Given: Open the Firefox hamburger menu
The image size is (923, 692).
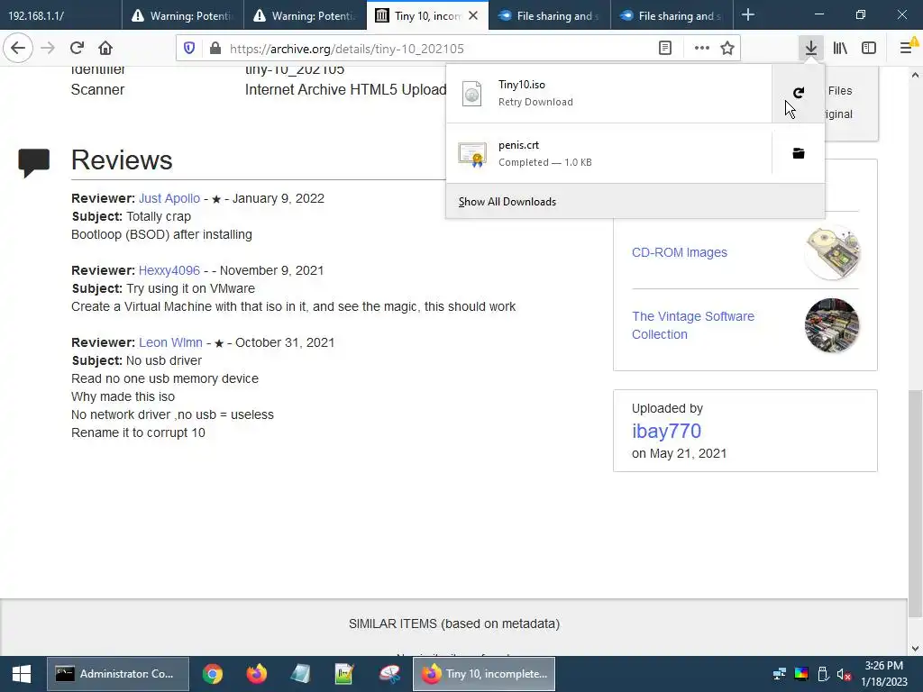Looking at the screenshot, I should tap(907, 49).
